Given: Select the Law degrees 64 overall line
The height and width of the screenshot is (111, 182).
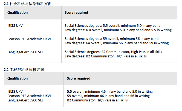Looking at the screenshot, I should [x=117, y=43].
